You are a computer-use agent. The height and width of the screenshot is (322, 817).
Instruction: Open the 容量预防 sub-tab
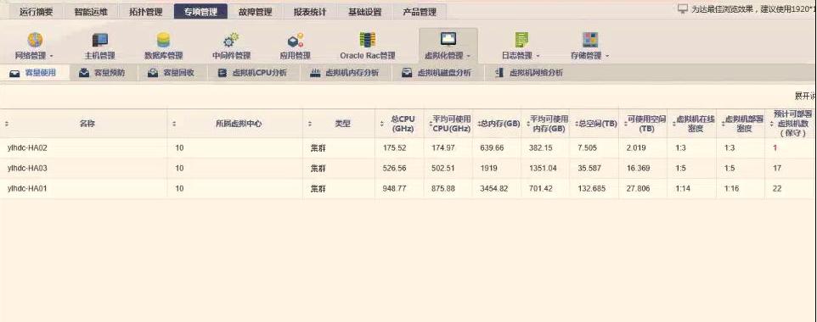(103, 73)
